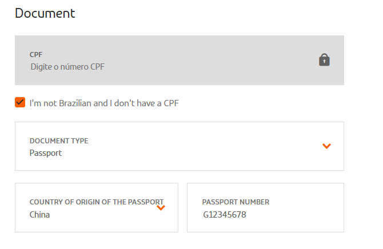This screenshot has height=249, width=383.
Task: Open the Country of Origin chevron arrow
Action: [161, 208]
